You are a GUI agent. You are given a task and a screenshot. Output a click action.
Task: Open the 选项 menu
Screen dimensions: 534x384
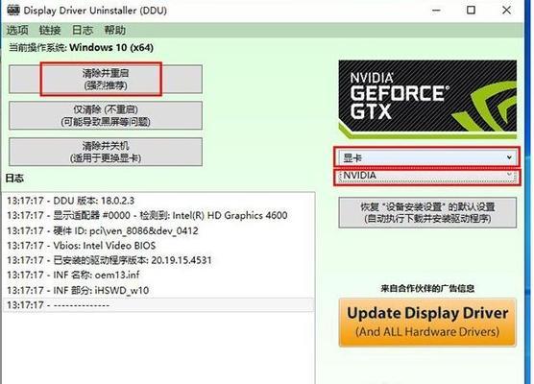[x=17, y=31]
